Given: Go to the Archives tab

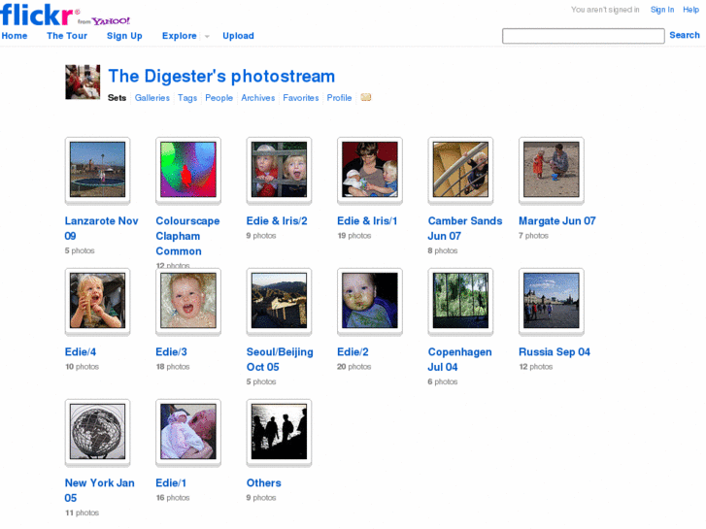Looking at the screenshot, I should pos(258,98).
